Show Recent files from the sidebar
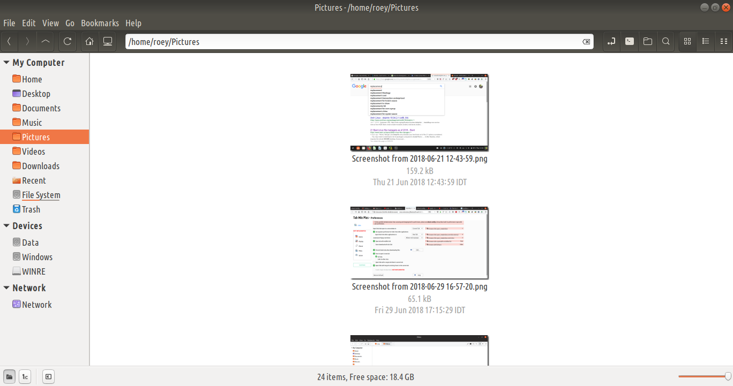733x386 pixels. tap(44, 180)
